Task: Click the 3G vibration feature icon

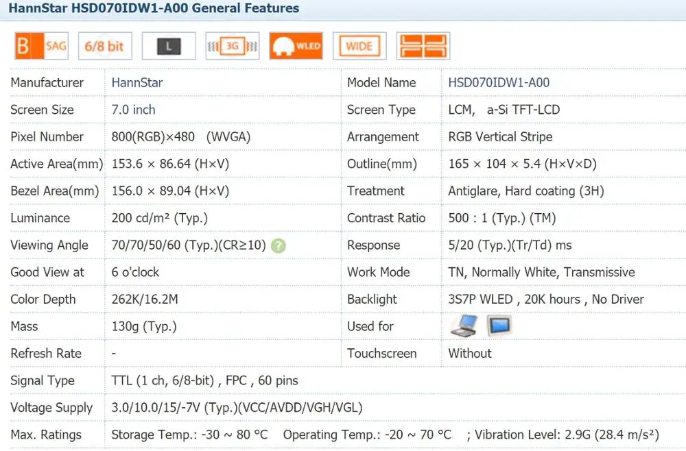Action: (x=233, y=46)
